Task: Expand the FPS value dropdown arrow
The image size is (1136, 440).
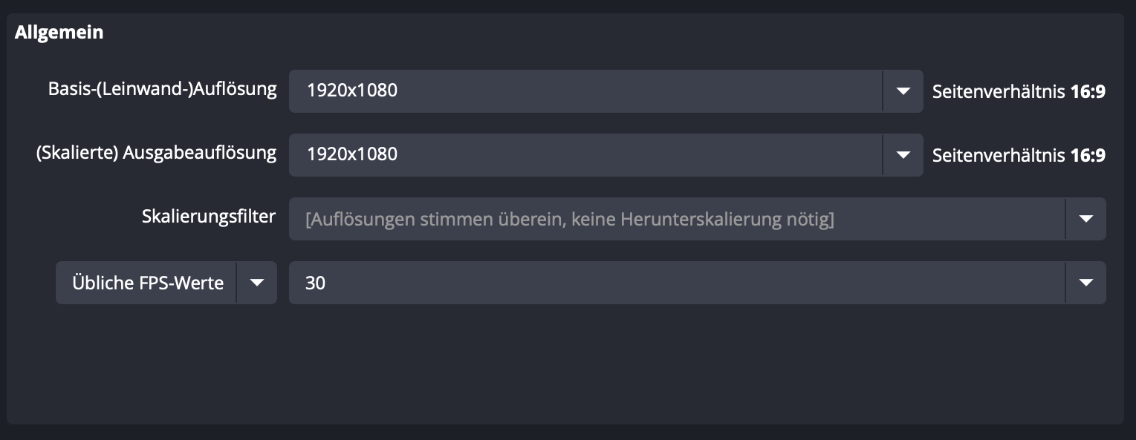Action: click(x=1085, y=283)
